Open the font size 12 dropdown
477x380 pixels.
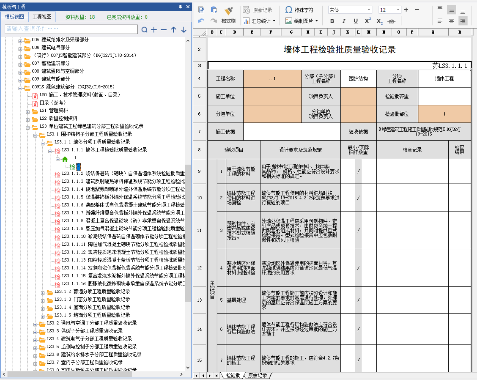(398, 10)
